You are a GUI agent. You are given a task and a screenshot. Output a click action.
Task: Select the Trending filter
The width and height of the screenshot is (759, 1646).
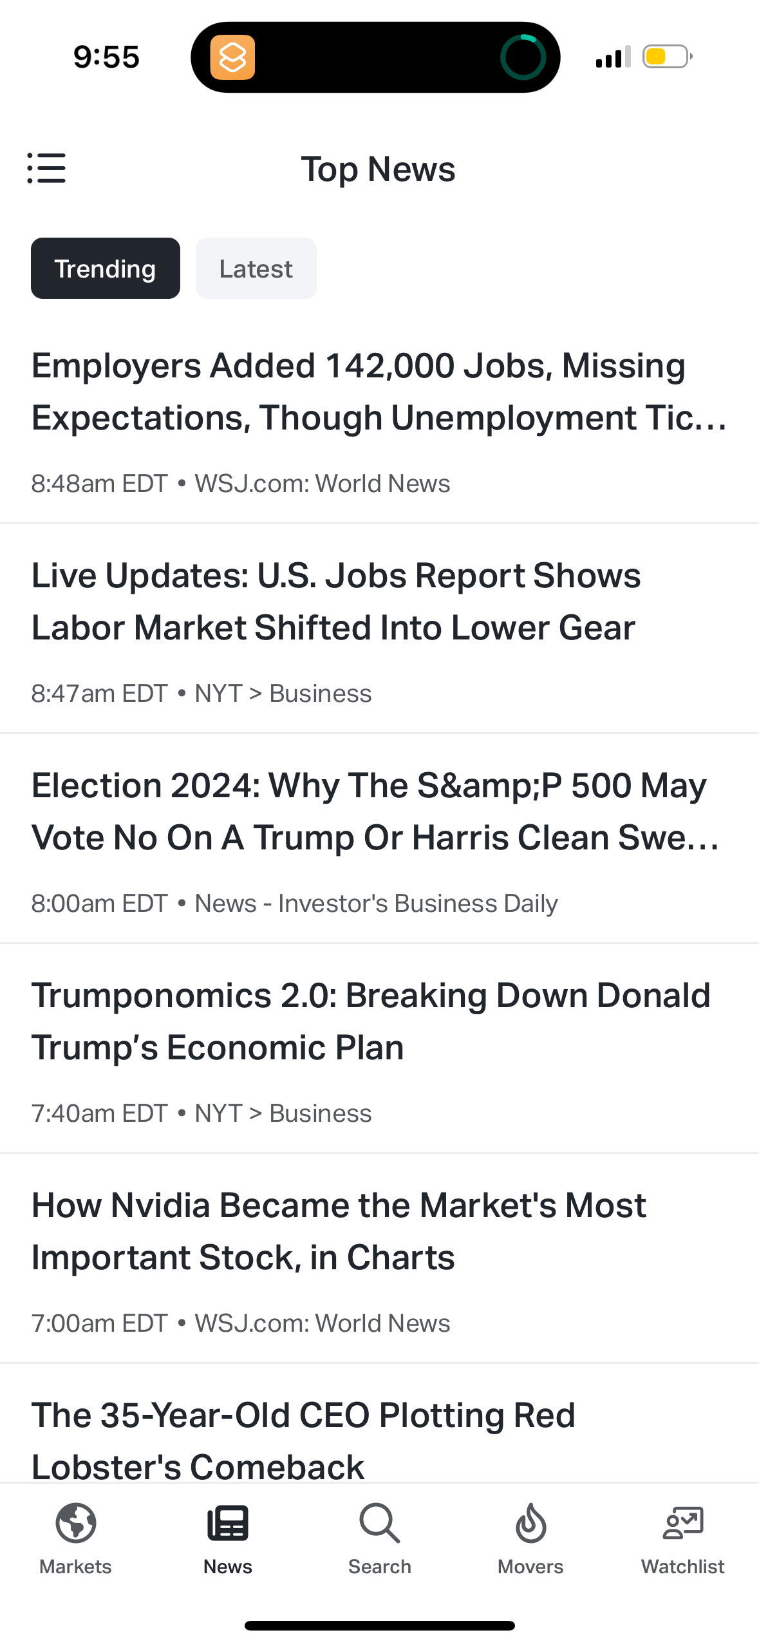point(106,269)
